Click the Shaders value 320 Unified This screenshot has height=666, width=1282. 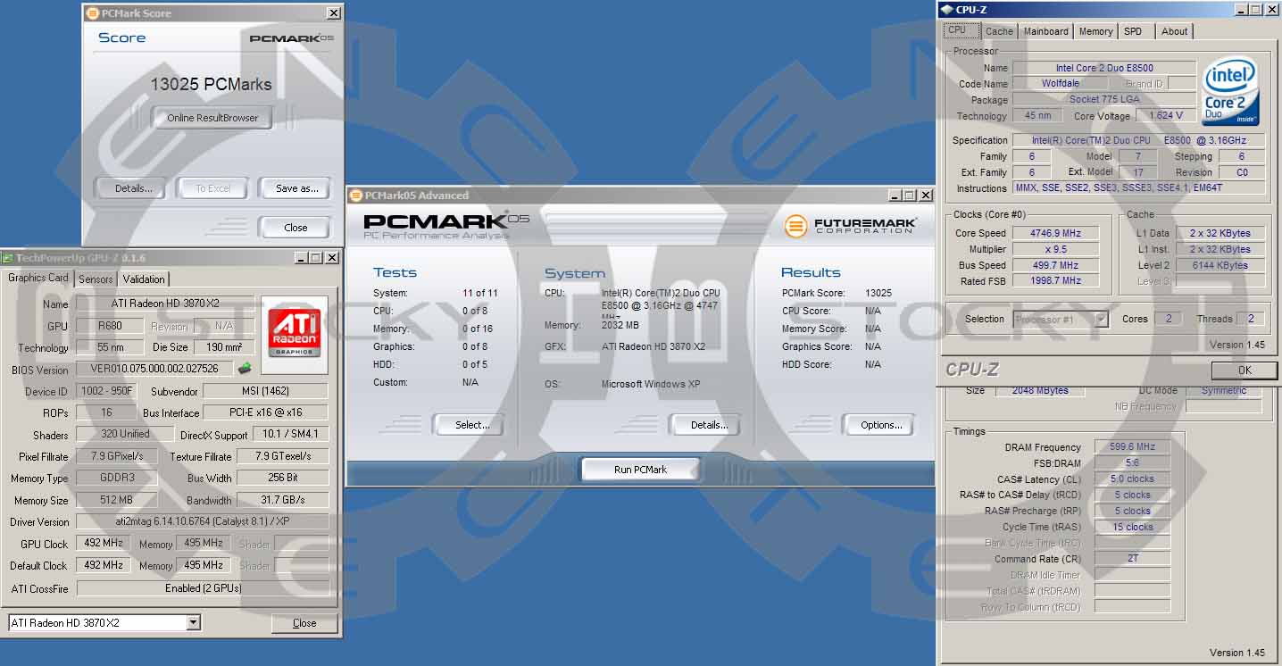125,434
